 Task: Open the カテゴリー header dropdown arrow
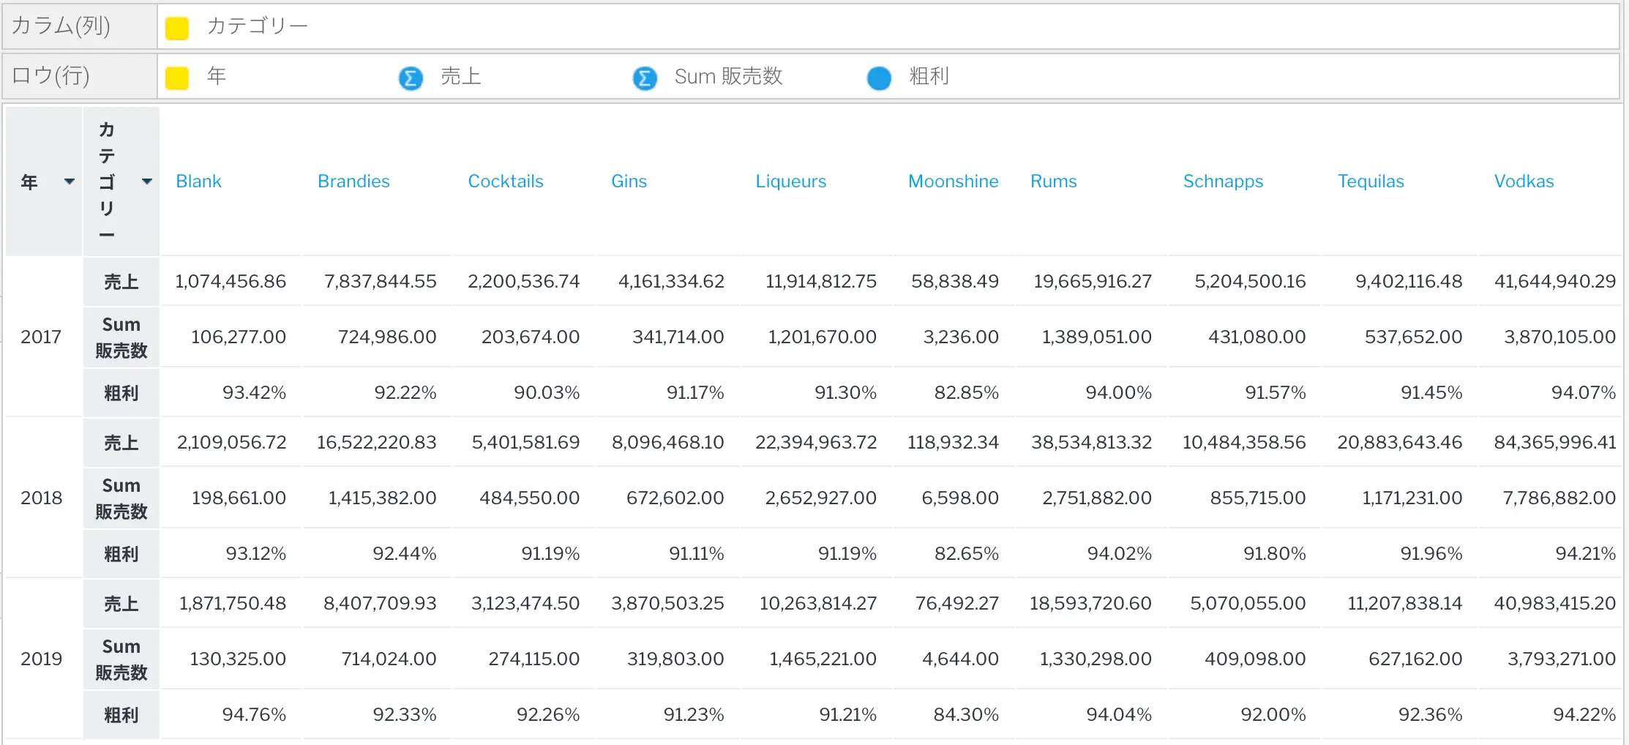[x=147, y=181]
